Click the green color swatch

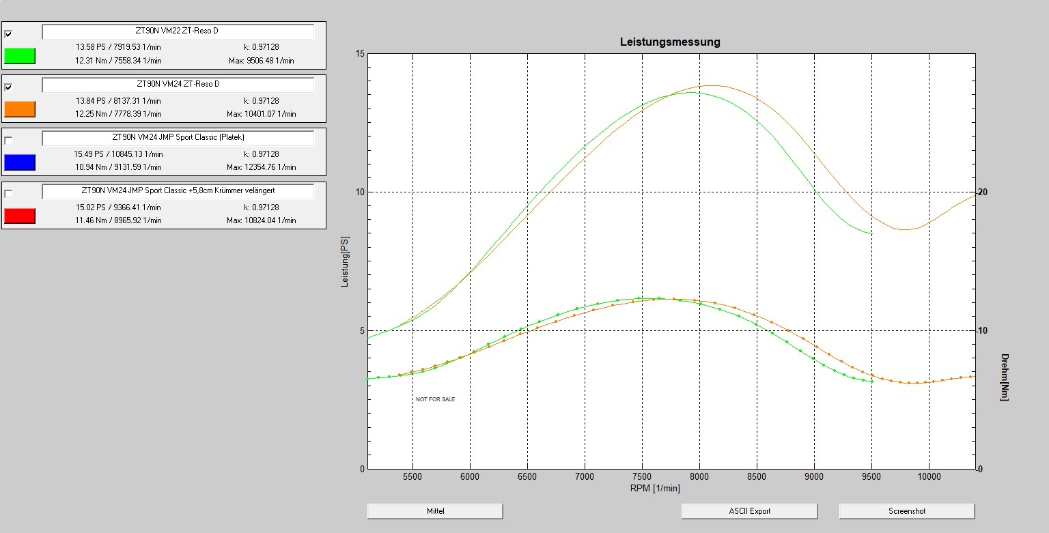click(x=19, y=56)
